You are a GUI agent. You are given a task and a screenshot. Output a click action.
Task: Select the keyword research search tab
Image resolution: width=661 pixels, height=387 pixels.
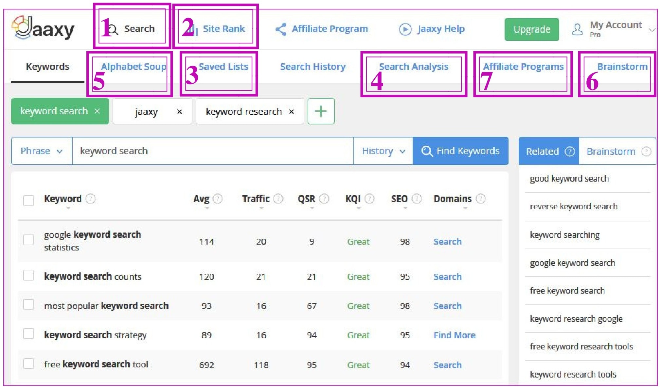click(250, 111)
